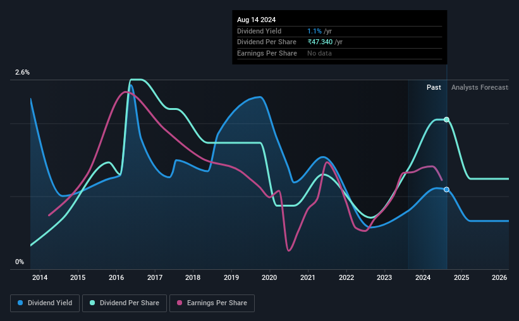Click the ₹47.340 dividend per share value

pos(320,42)
